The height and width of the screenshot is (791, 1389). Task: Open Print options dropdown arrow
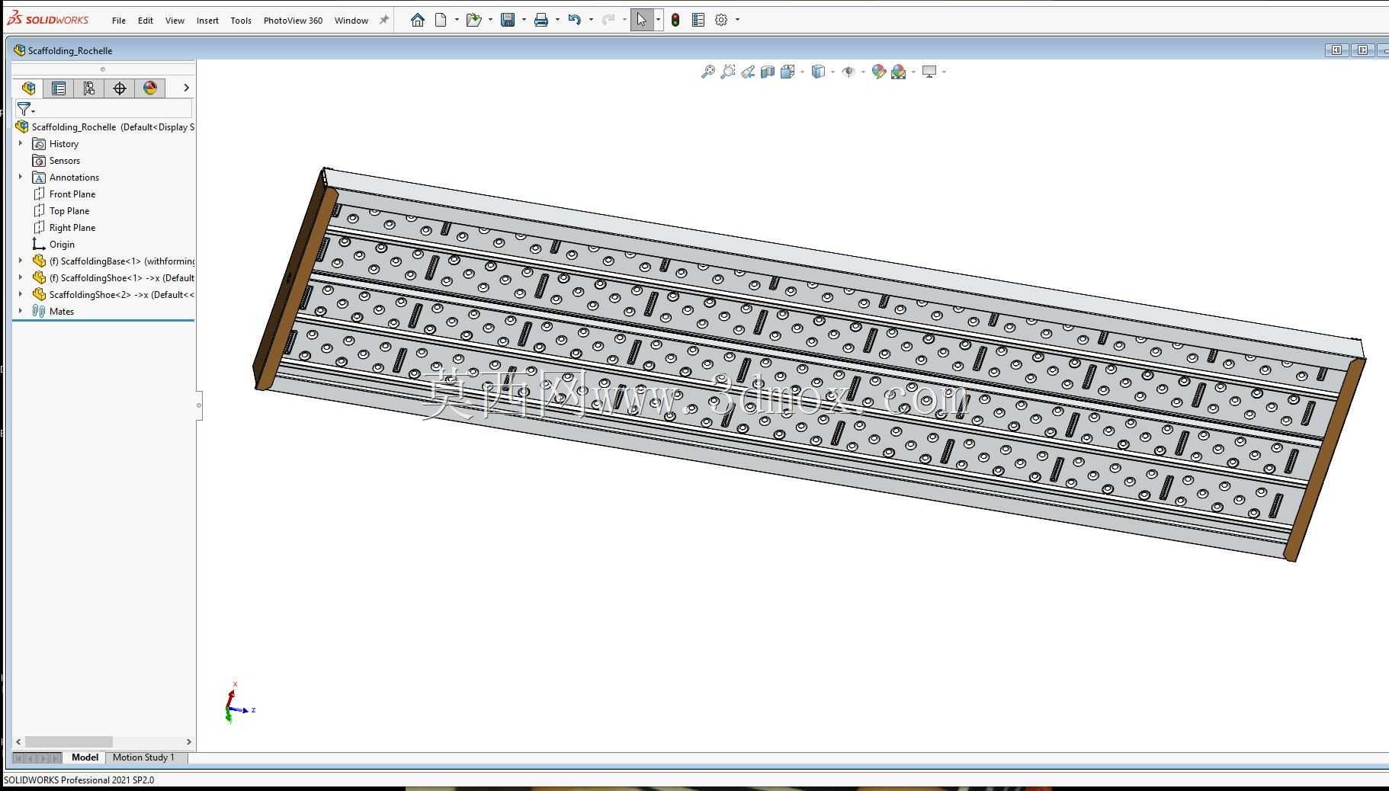(557, 20)
